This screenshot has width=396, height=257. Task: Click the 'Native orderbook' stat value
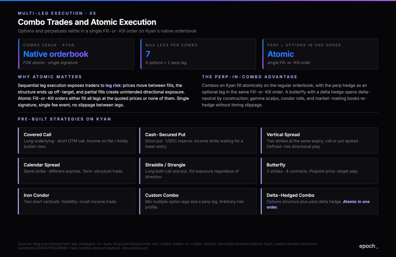pos(56,54)
